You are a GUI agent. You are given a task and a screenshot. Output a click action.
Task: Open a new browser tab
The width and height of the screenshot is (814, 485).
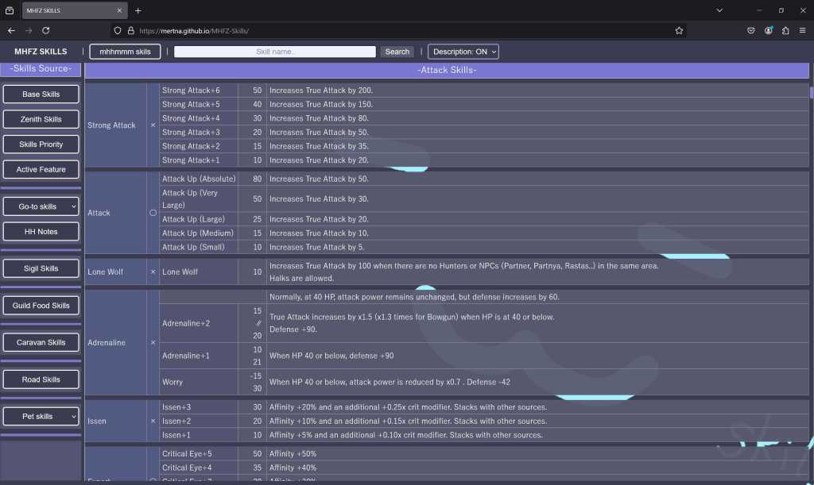138,10
